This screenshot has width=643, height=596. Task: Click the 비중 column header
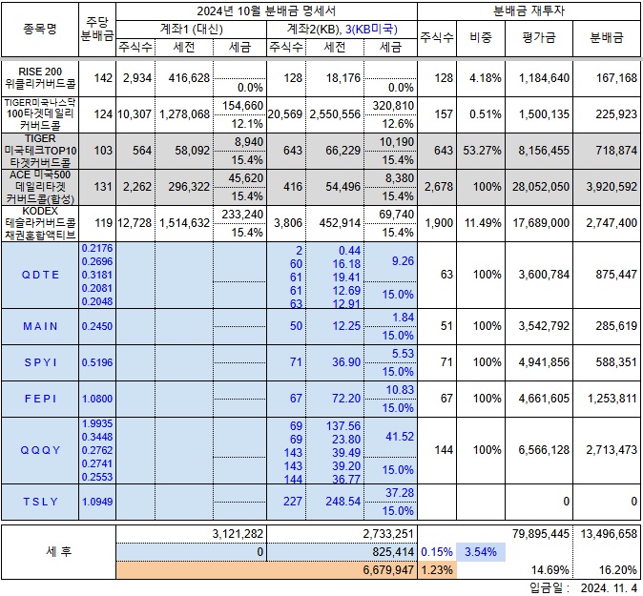[x=481, y=38]
